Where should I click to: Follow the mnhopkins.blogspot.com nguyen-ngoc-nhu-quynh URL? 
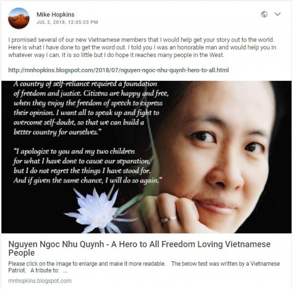[x=118, y=70]
